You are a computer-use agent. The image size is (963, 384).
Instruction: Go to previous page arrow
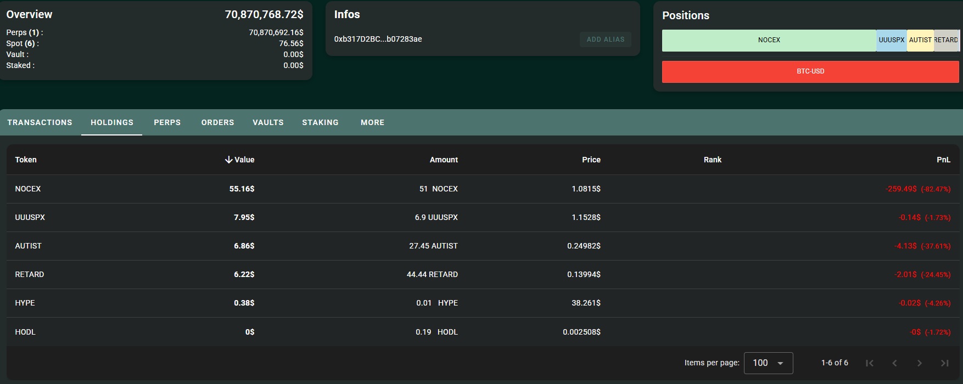(x=894, y=363)
